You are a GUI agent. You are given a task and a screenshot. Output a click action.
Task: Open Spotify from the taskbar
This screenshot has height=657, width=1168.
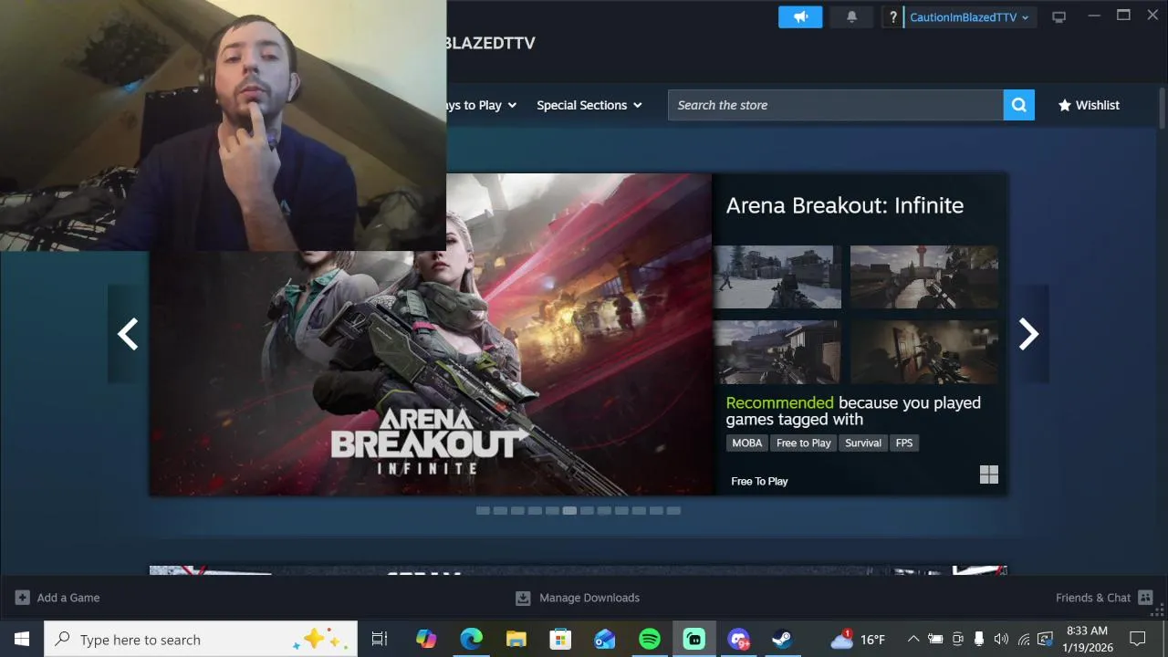[650, 639]
